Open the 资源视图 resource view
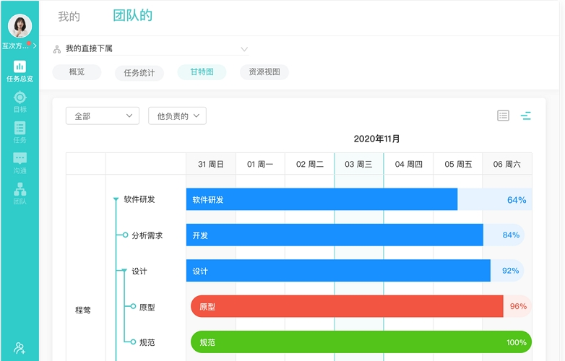Screen dimensions: 565x361 tap(264, 72)
